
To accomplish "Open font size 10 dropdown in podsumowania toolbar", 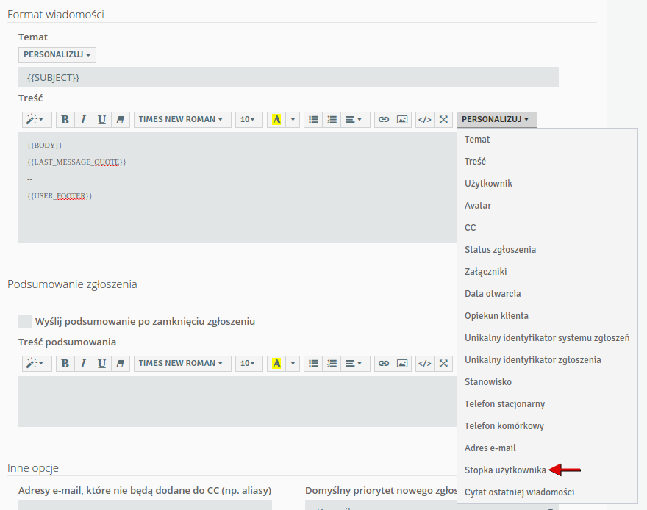I will click(249, 364).
